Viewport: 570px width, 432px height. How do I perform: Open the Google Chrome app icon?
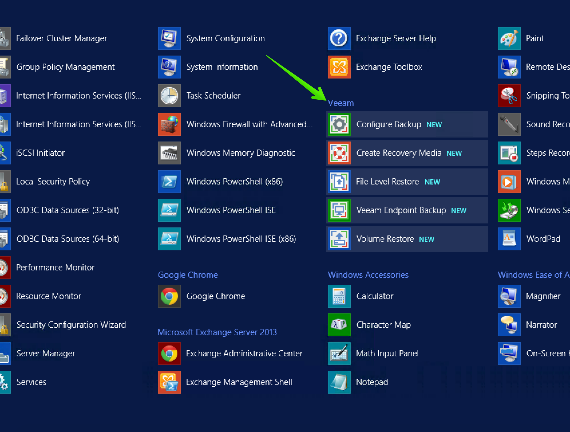pos(169,296)
